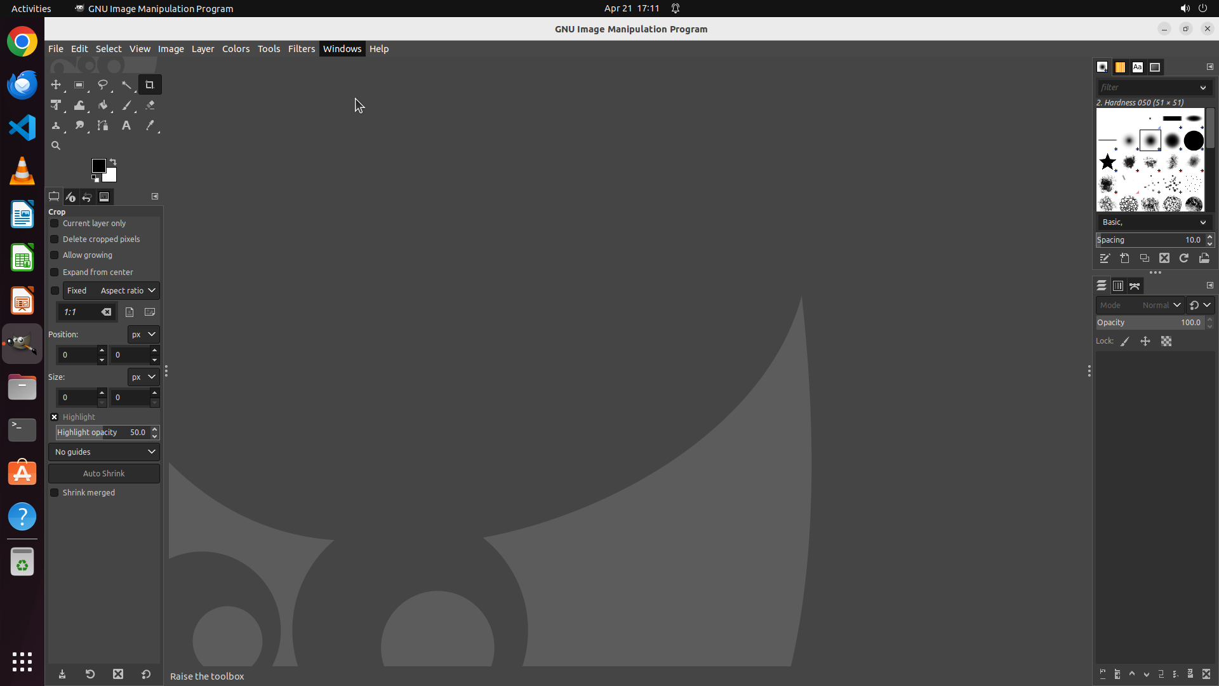Select the Color Picker eyedropper tool

[x=150, y=126]
